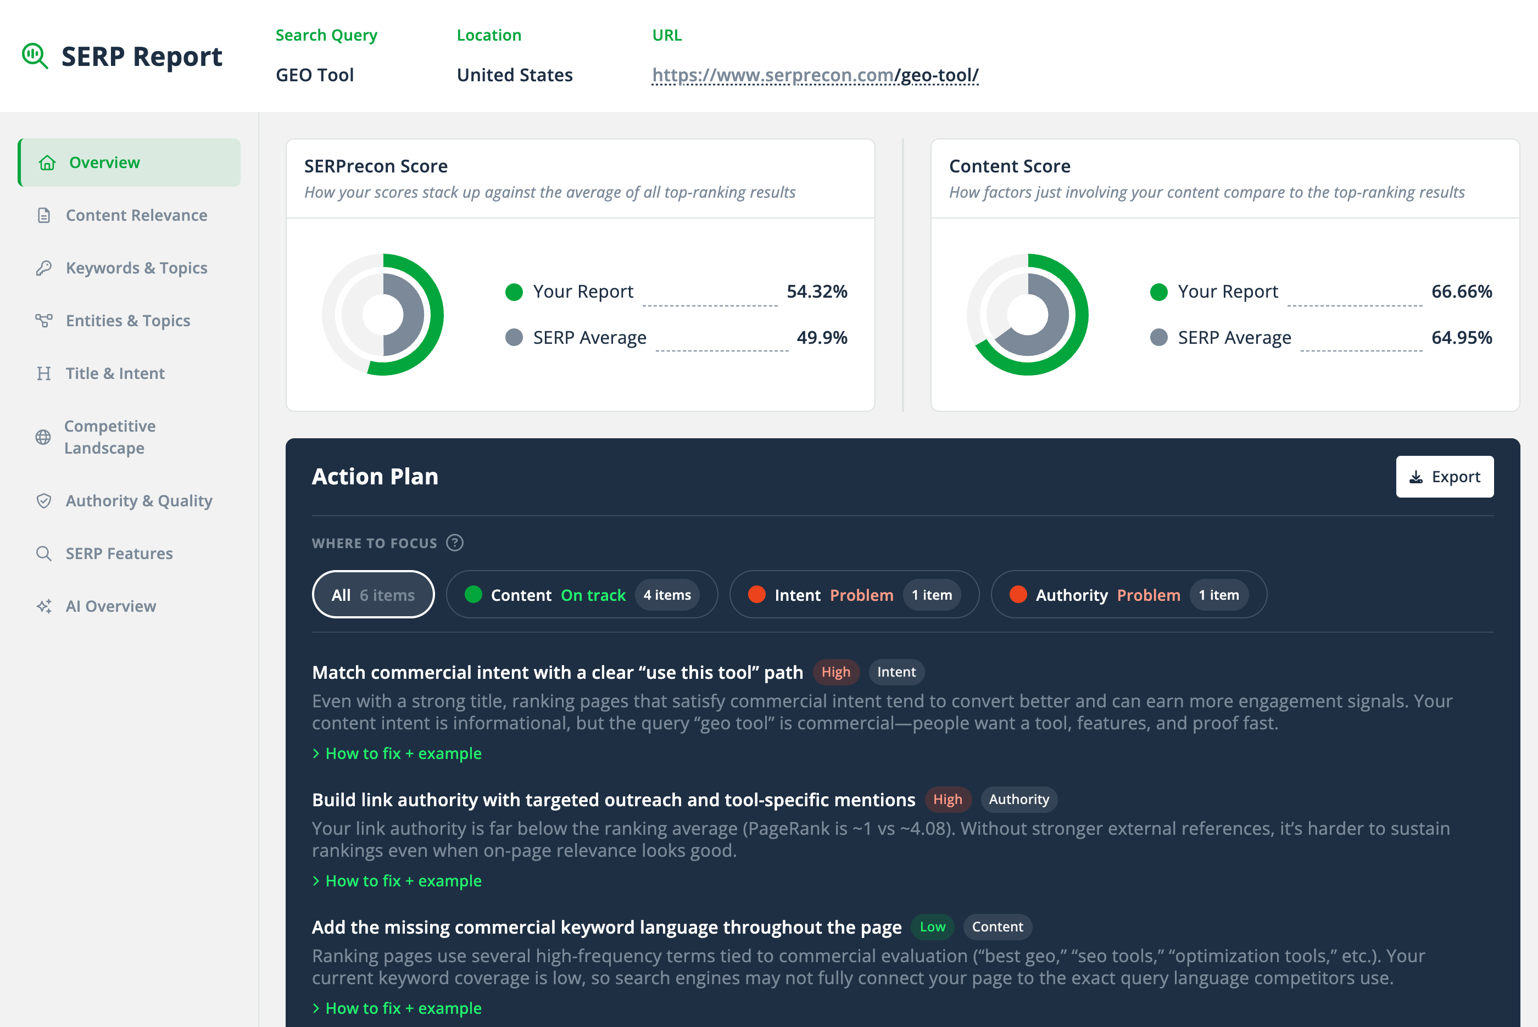Click the Authority tag on link authority item
Image resolution: width=1538 pixels, height=1027 pixels.
(x=1018, y=800)
